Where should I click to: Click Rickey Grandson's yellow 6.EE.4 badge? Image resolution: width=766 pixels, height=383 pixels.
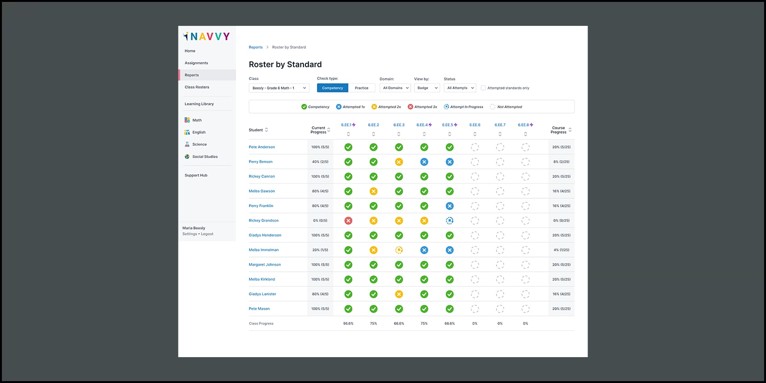[424, 221]
